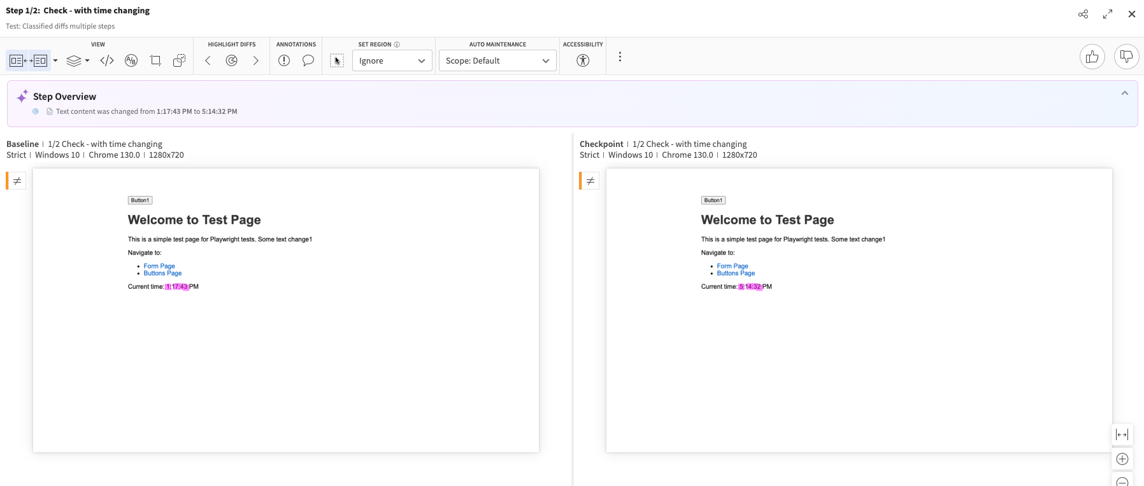Click the 'Welcome to Test Page' heading in Baseline
The width and height of the screenshot is (1144, 486).
[x=194, y=219]
